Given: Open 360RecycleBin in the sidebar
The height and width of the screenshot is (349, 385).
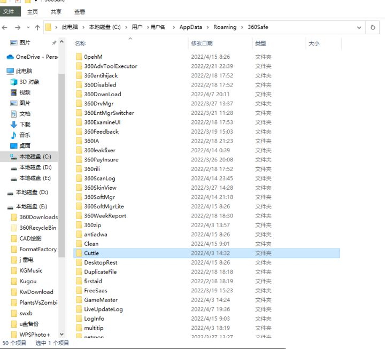Looking at the screenshot, I should tap(34, 228).
